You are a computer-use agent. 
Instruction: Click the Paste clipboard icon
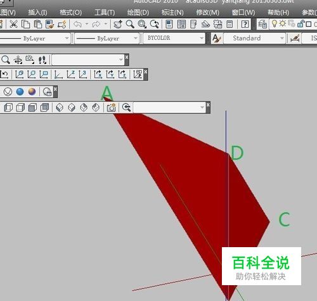pyautogui.click(x=38, y=24)
